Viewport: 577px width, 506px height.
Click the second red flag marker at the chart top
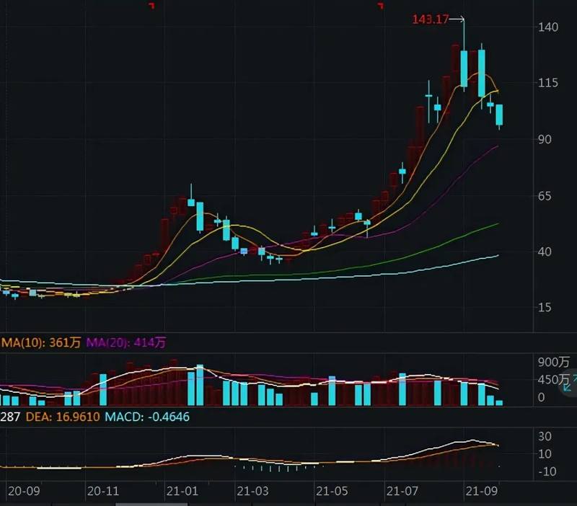pyautogui.click(x=381, y=5)
